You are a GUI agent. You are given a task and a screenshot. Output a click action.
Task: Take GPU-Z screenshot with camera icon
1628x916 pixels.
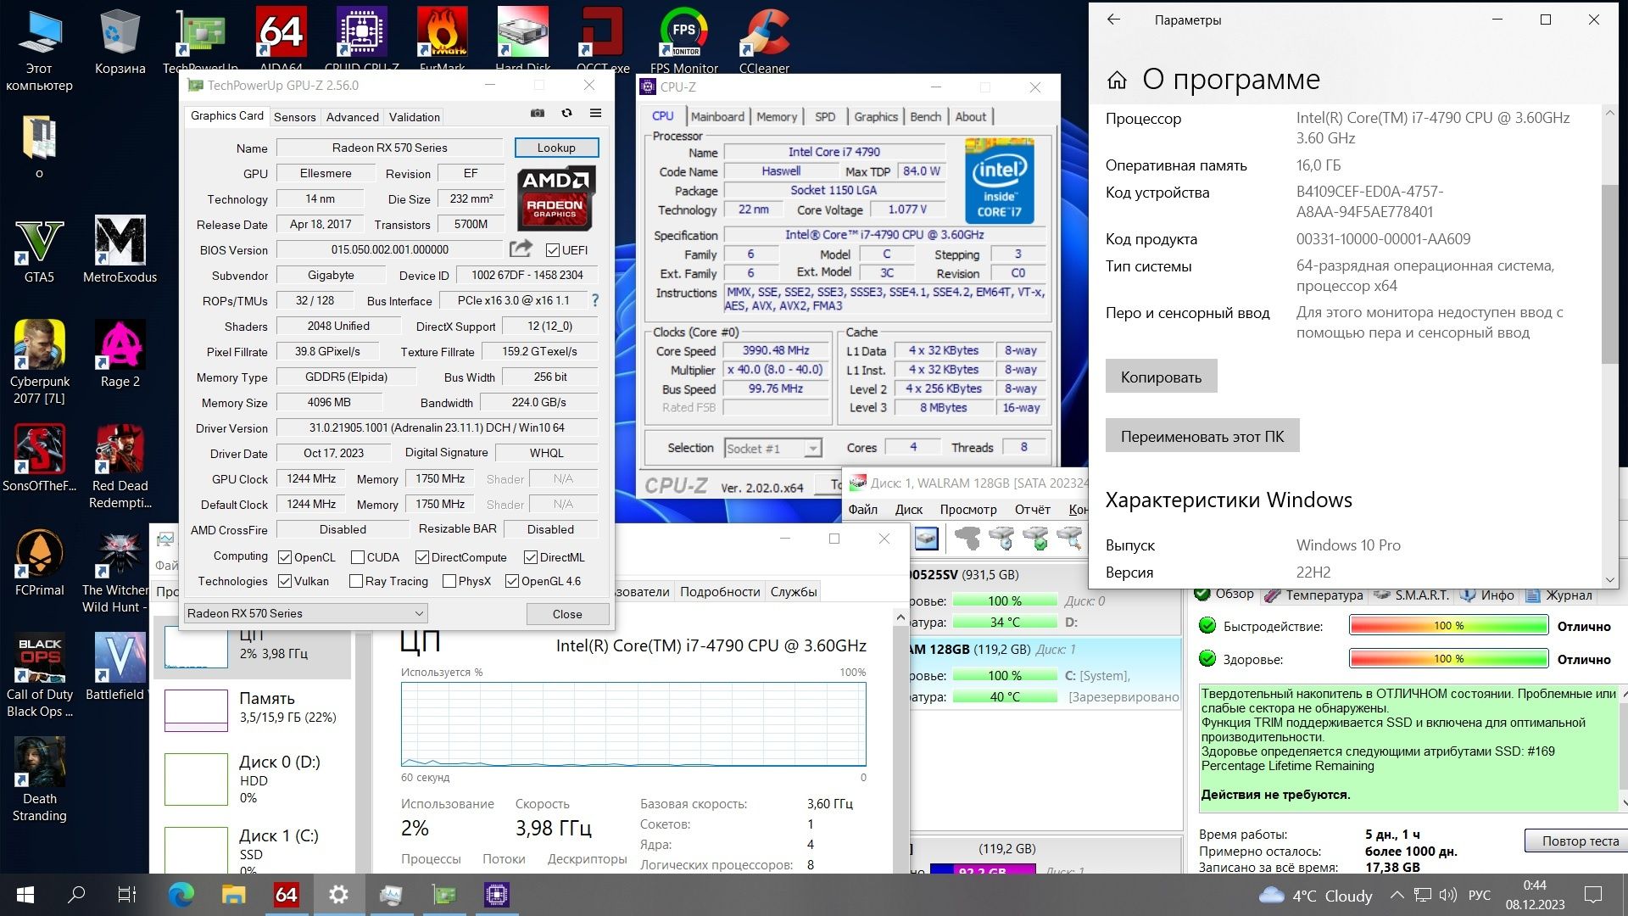pos(538,113)
